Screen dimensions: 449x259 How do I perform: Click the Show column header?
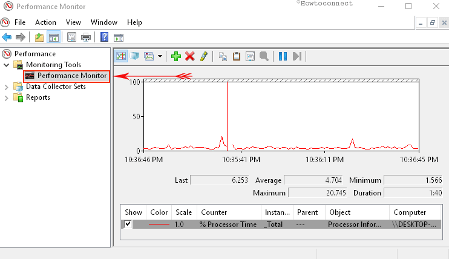(133, 212)
